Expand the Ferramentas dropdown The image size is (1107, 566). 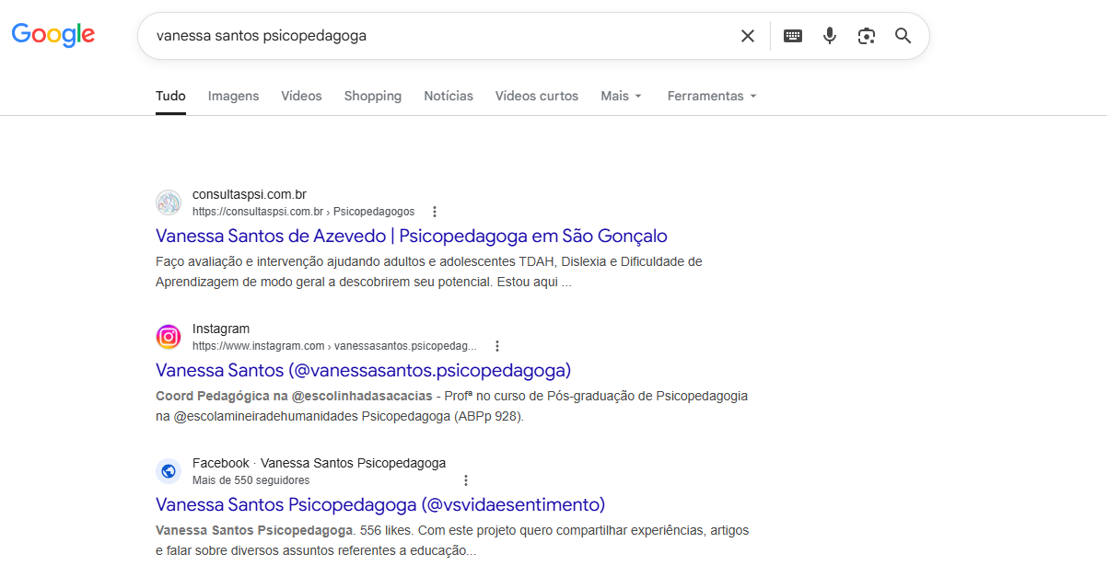712,96
